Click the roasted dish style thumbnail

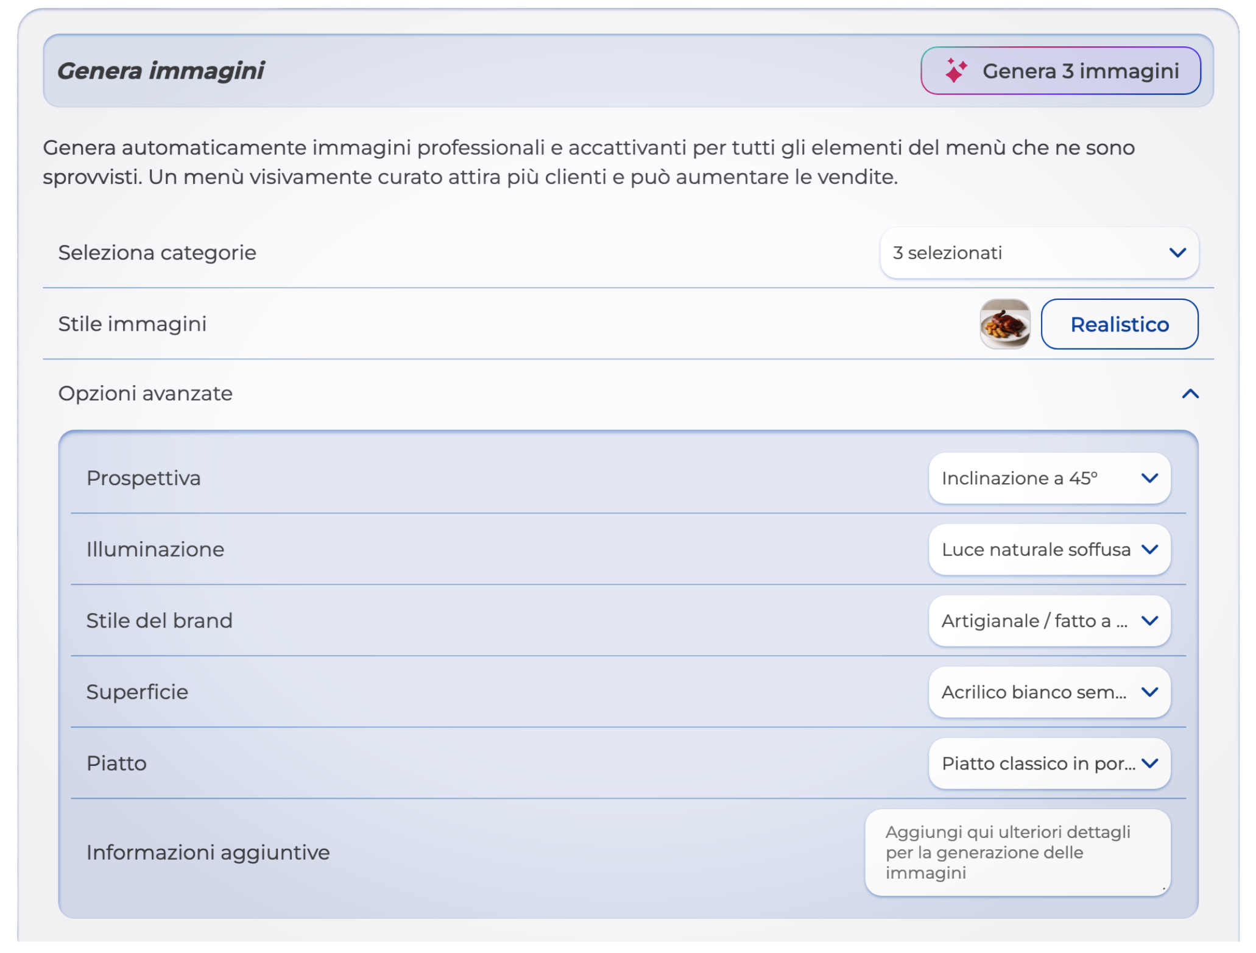(1004, 324)
